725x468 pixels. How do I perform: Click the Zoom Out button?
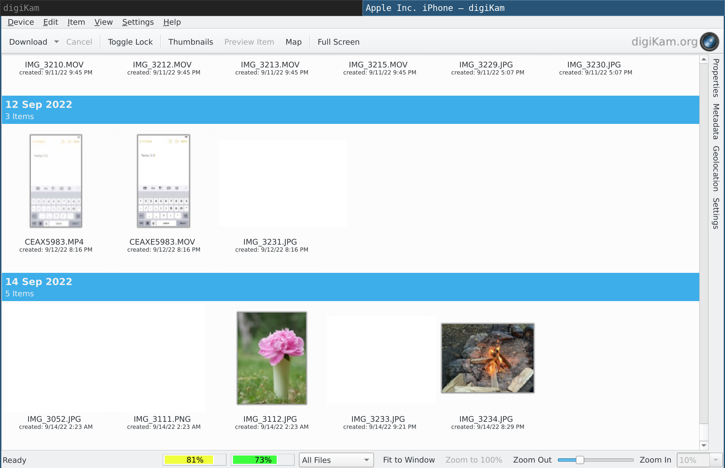click(532, 460)
